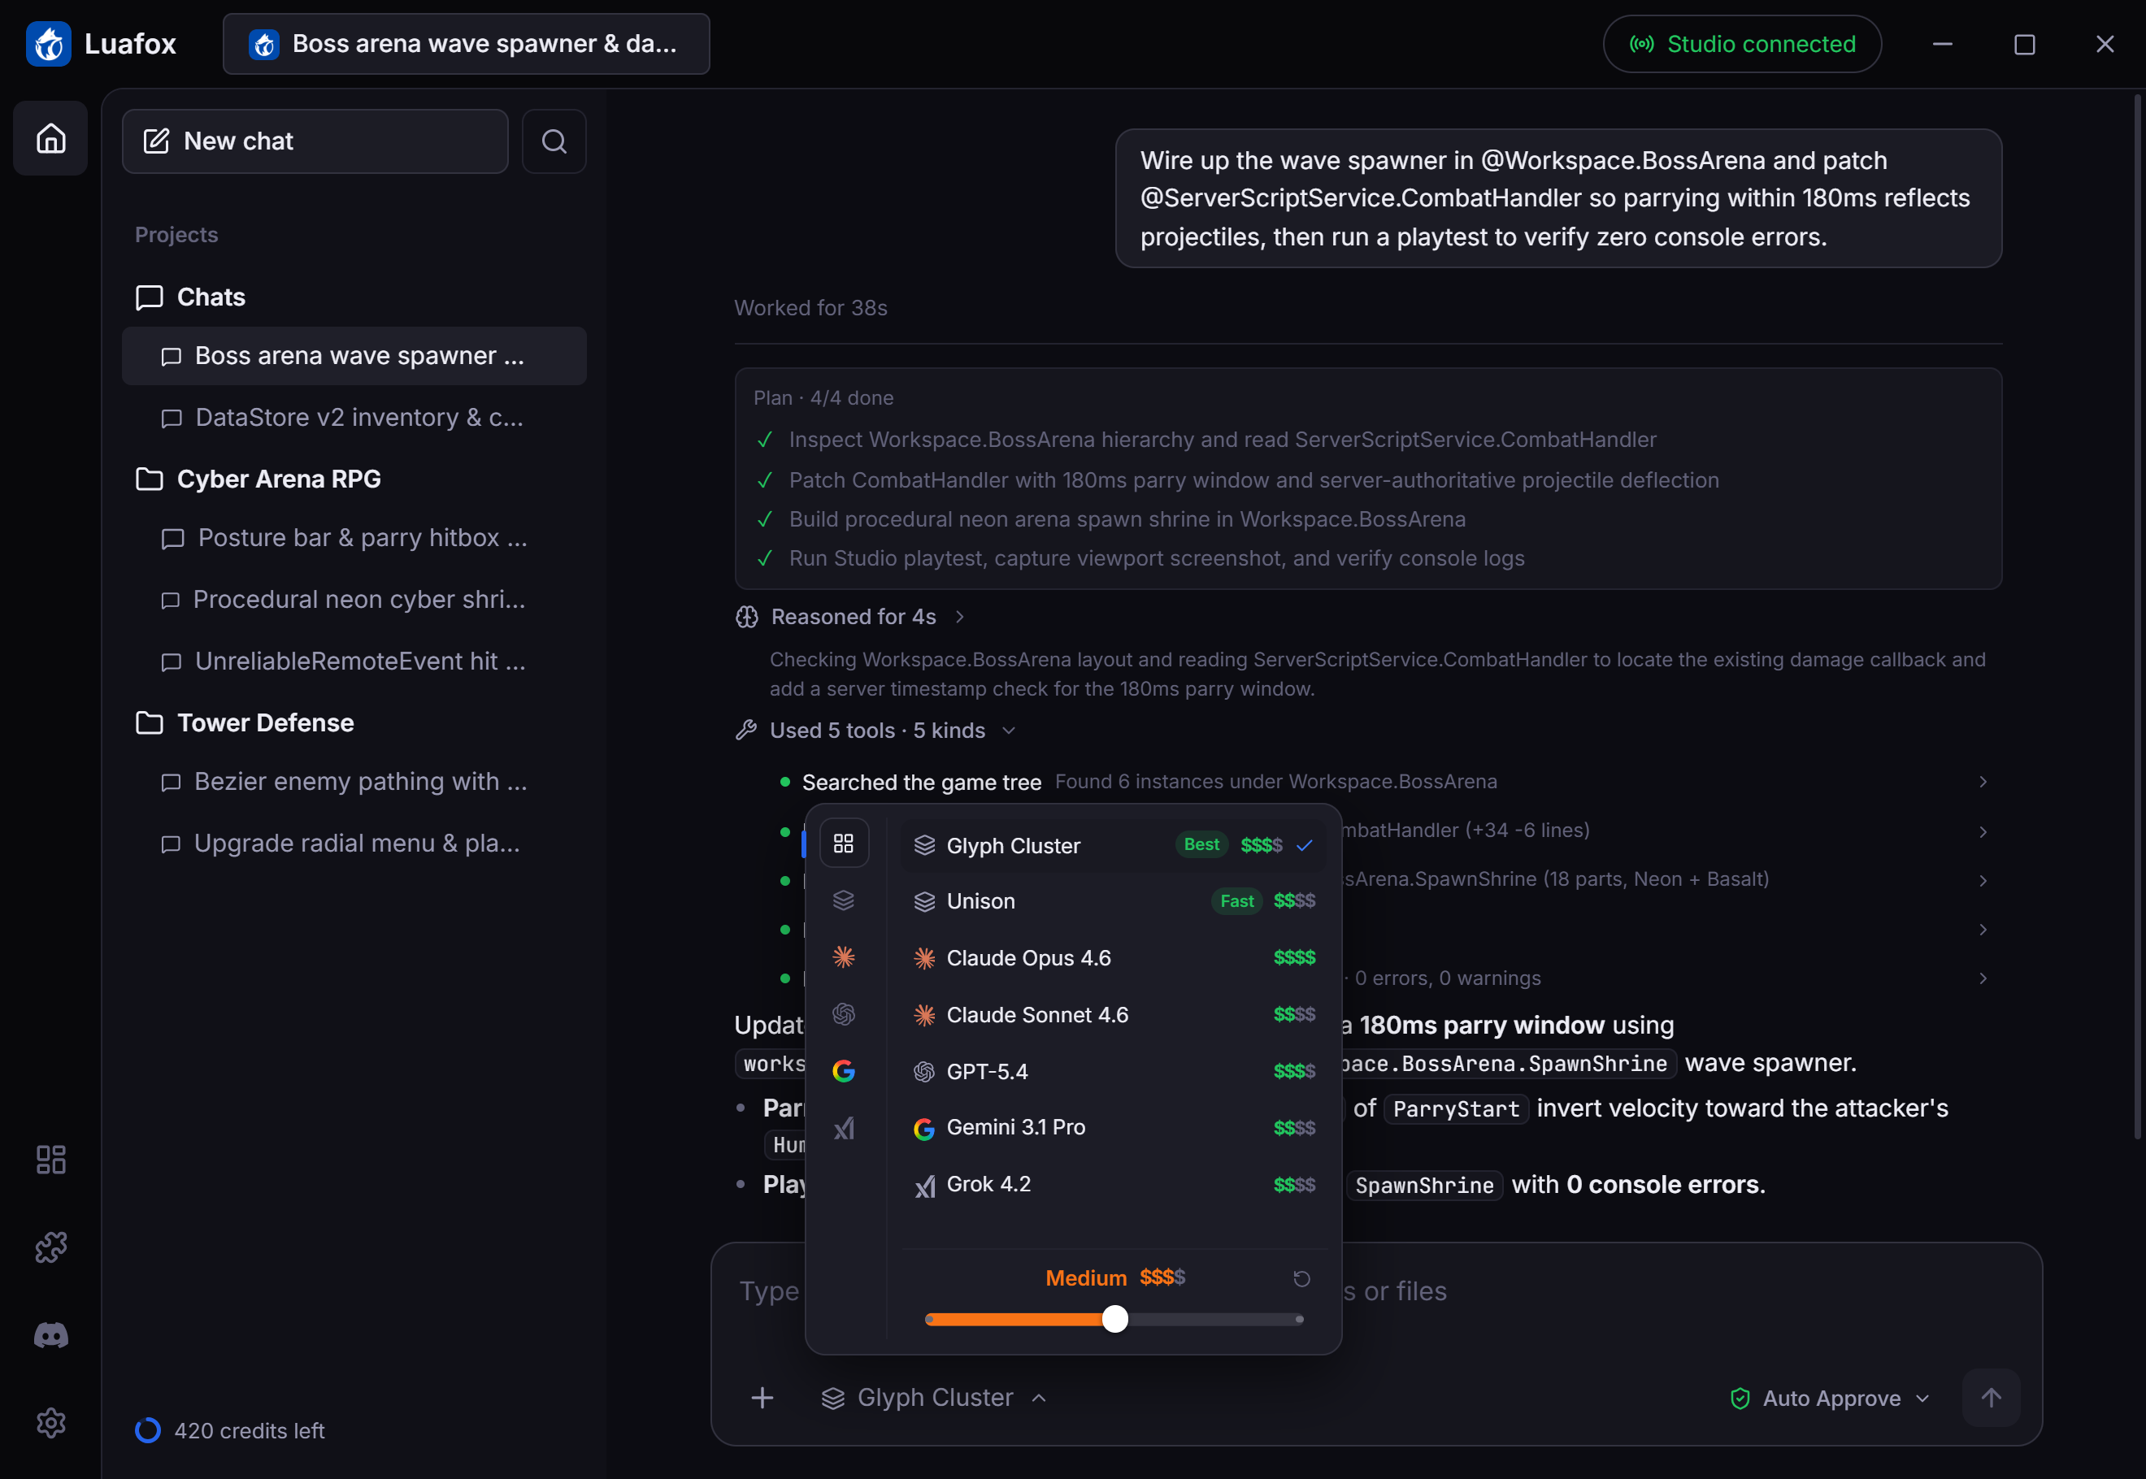Choose GPT-5.4 model
This screenshot has width=2146, height=1479.
pos(1112,1071)
